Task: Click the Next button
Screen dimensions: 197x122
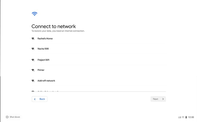Action: click(x=158, y=99)
